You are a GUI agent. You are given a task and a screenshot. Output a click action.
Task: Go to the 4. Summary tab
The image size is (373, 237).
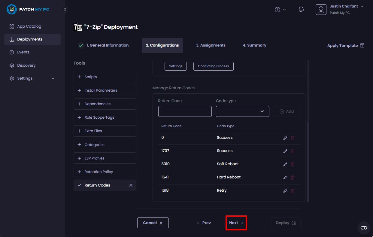click(x=254, y=45)
